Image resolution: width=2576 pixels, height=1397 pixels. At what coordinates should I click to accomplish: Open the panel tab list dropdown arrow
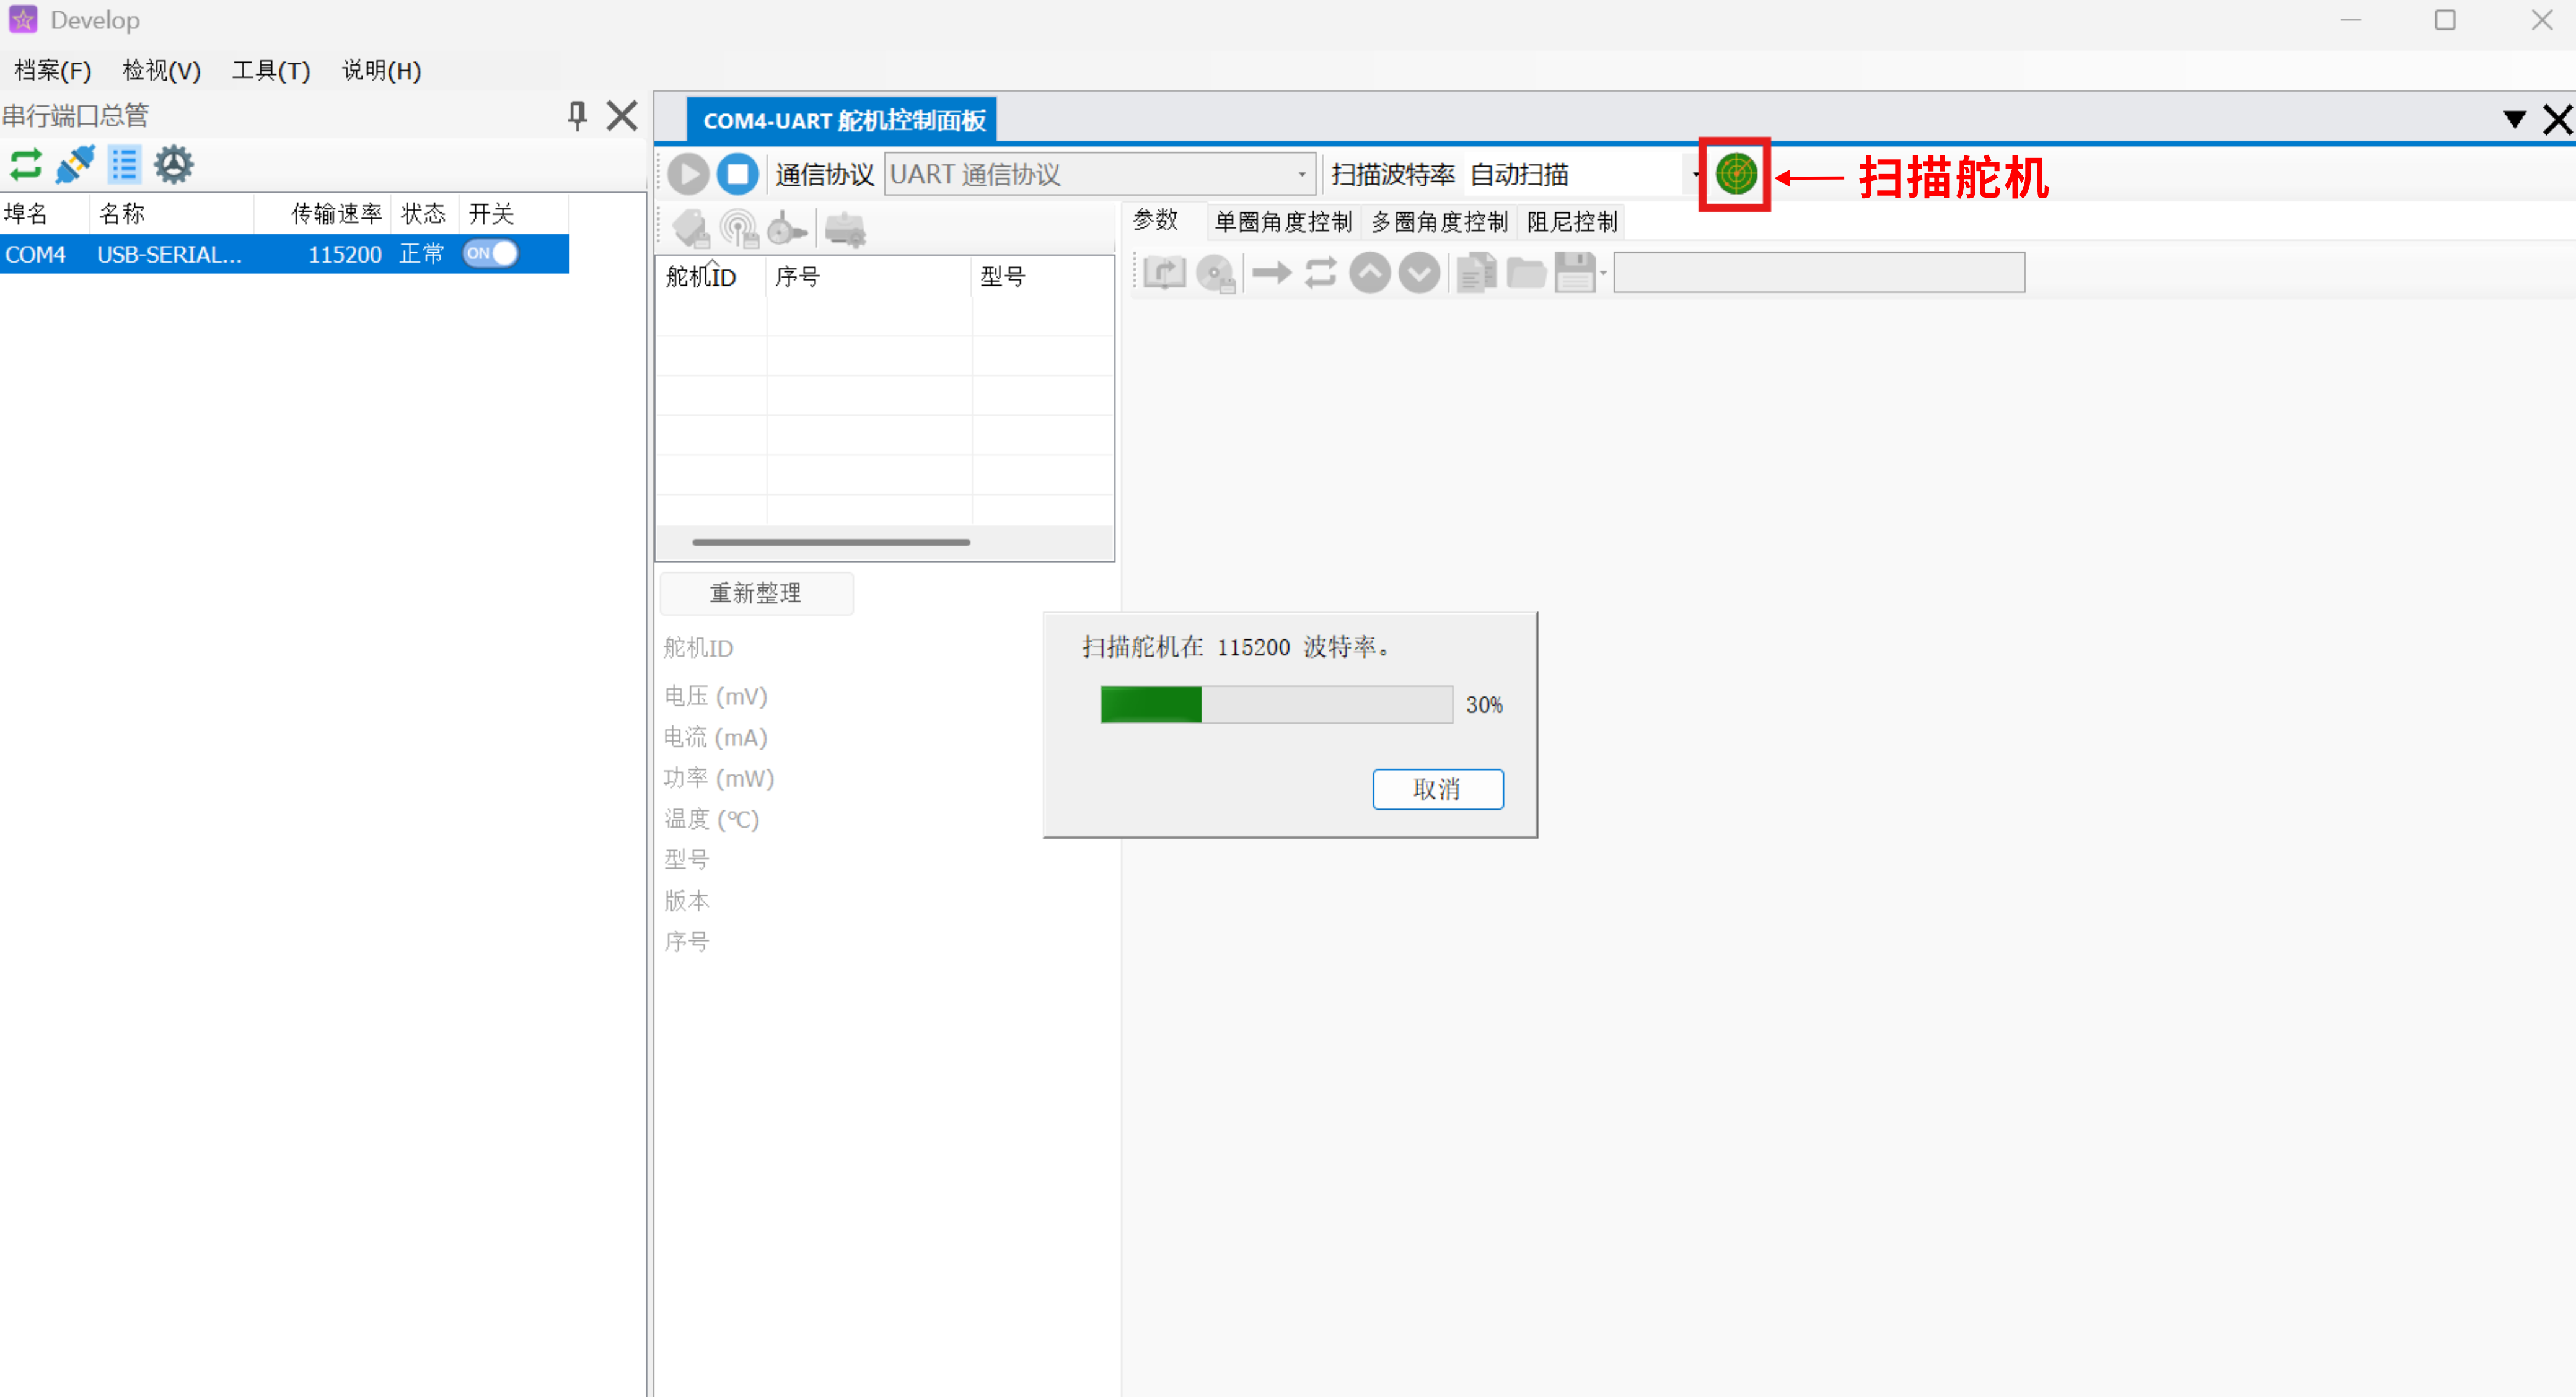2514,120
